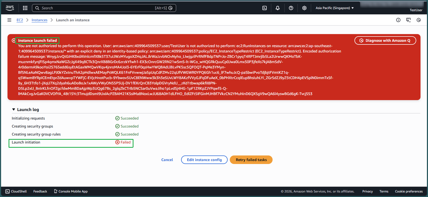Open the TestUser account menu
The image size is (428, 197).
(416, 10)
